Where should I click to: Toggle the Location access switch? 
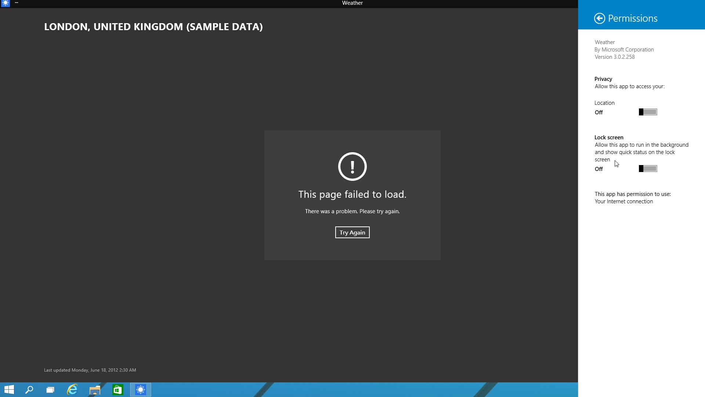point(648,112)
